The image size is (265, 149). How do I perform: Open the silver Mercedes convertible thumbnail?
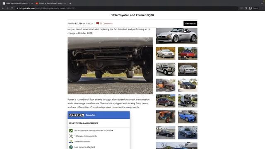point(166,53)
